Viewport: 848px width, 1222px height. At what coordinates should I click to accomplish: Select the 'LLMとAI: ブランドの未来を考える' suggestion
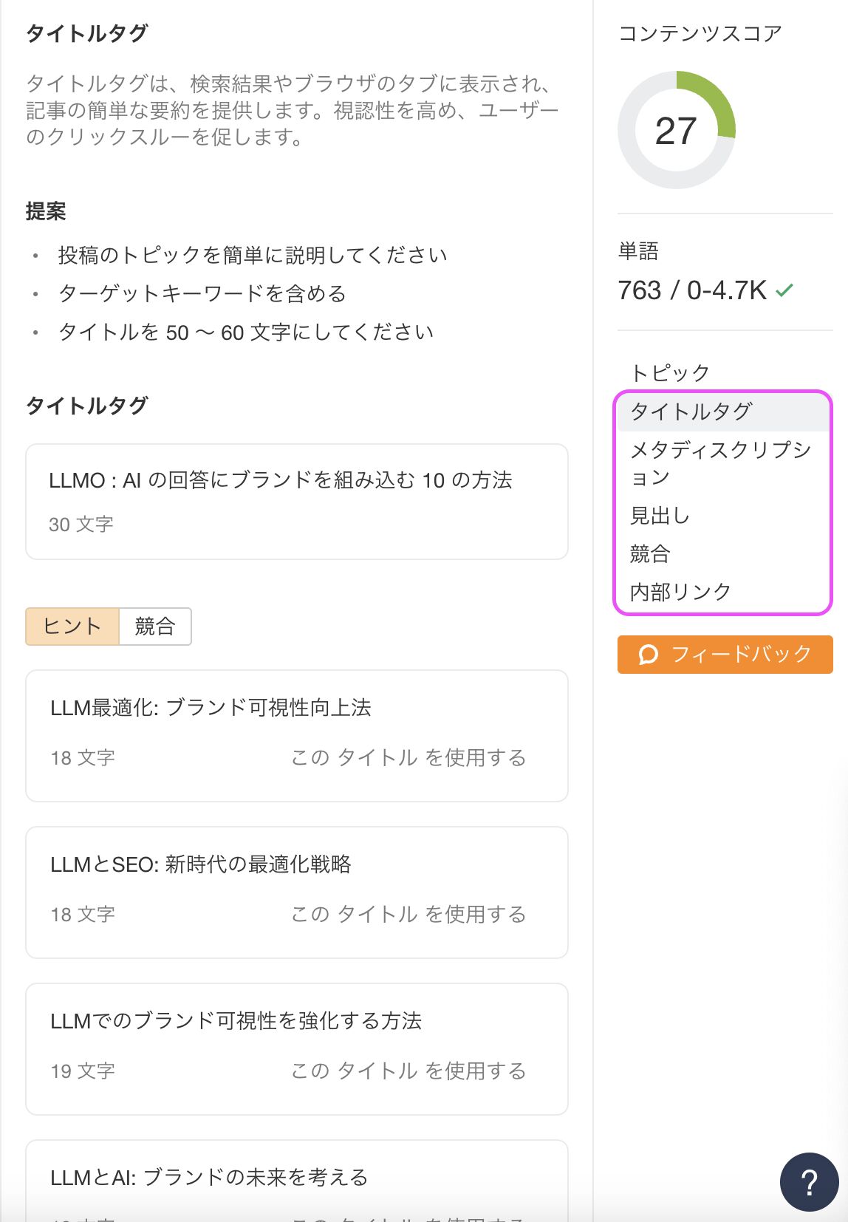tap(209, 1178)
